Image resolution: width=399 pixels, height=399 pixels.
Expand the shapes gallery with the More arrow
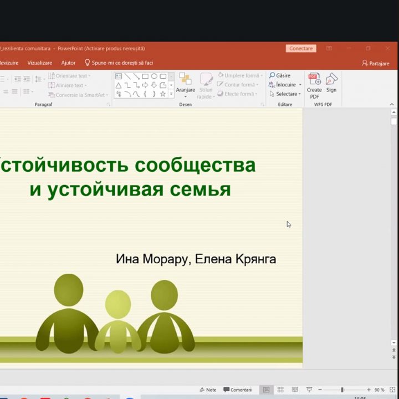tap(171, 95)
